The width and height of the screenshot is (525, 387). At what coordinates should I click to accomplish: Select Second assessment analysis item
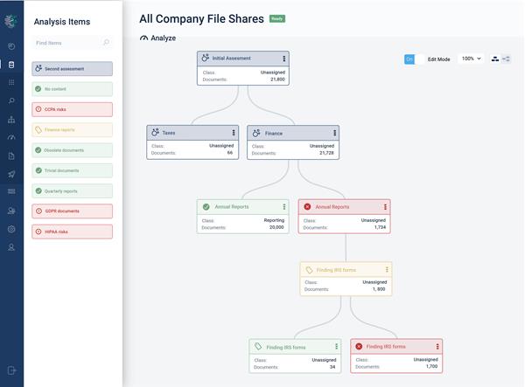[73, 68]
